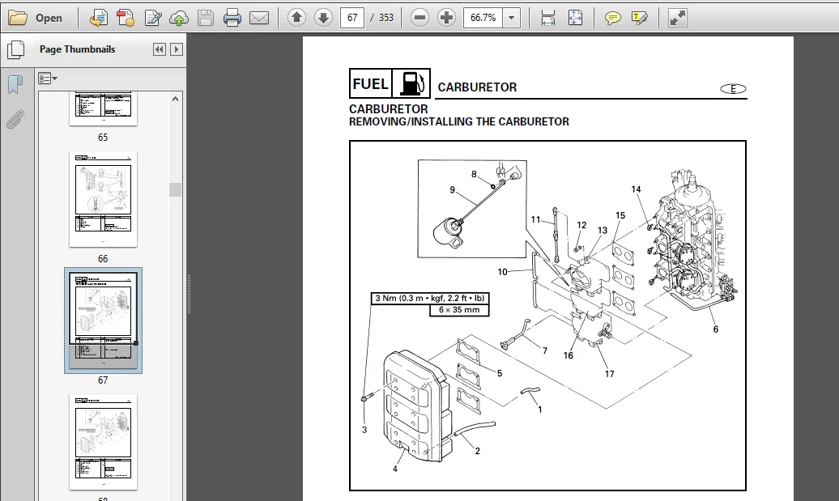This screenshot has height=501, width=839.
Task: Click the export or convert PDF icon
Action: (x=98, y=18)
